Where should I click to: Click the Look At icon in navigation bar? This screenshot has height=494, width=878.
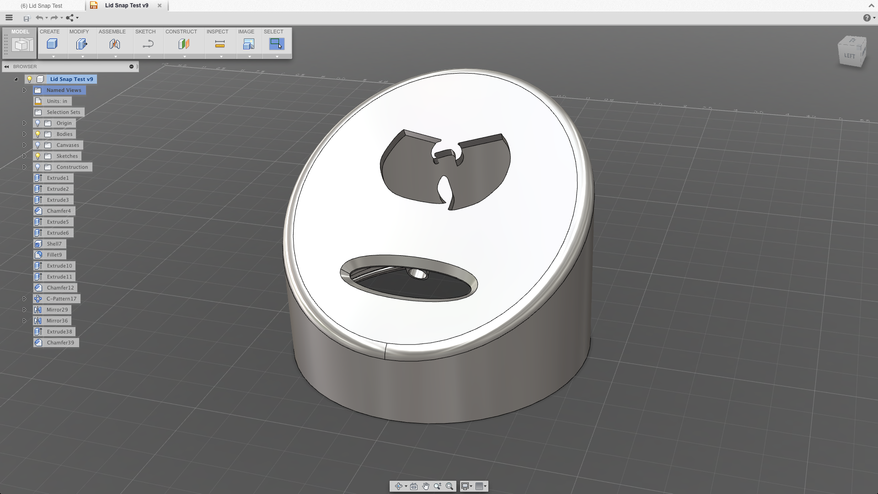click(x=414, y=486)
